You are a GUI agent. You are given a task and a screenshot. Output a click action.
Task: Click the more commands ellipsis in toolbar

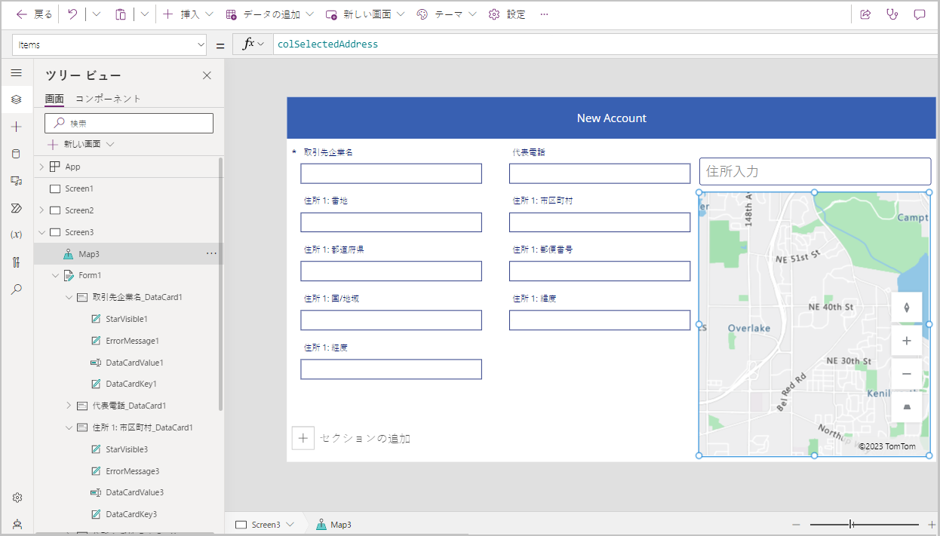click(545, 14)
